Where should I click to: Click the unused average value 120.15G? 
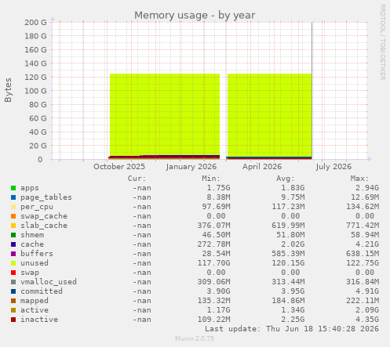coord(288,263)
